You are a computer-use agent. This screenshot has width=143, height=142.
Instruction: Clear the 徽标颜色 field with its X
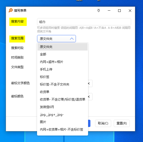(89, 97)
